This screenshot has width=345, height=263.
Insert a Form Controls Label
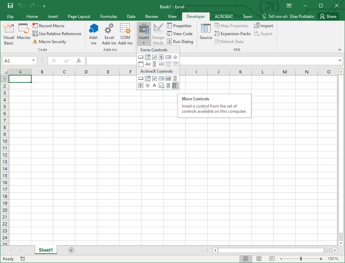tap(148, 64)
